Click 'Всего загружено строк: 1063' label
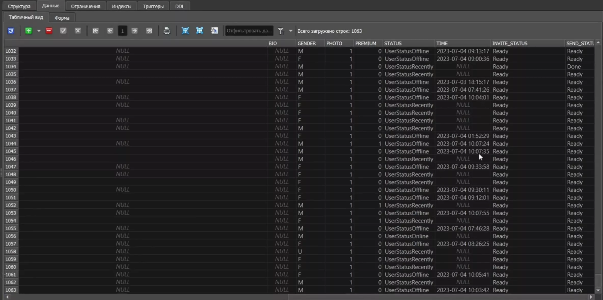Image resolution: width=603 pixels, height=300 pixels. (330, 31)
